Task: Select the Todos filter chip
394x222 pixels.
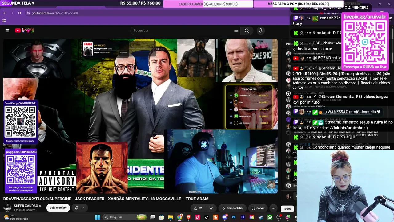Action: 287,209
